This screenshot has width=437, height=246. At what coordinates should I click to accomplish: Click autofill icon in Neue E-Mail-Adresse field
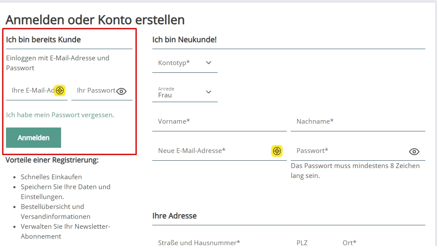277,151
